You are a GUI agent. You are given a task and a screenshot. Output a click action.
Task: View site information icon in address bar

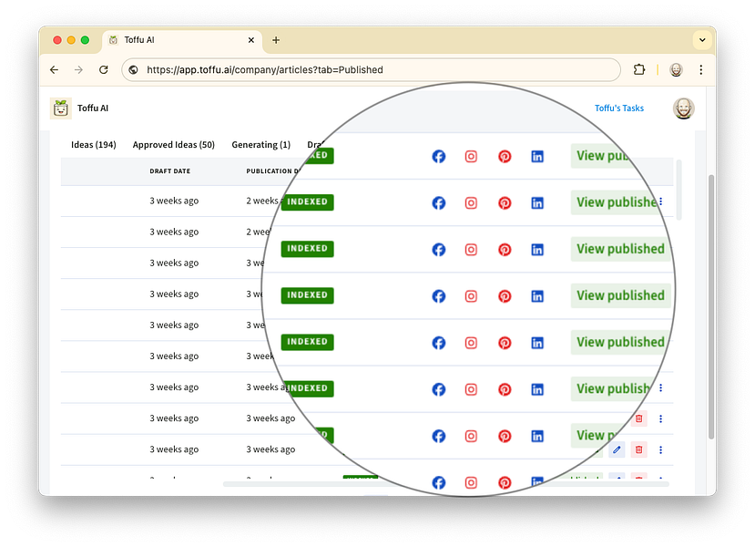click(x=133, y=70)
